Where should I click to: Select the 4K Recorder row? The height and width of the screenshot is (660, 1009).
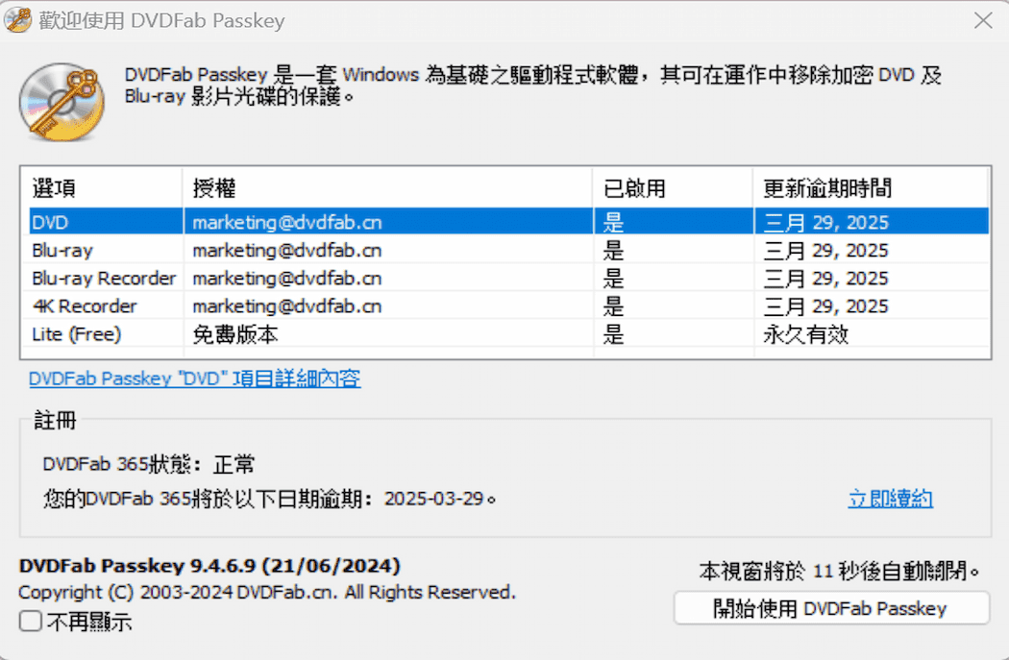point(509,306)
